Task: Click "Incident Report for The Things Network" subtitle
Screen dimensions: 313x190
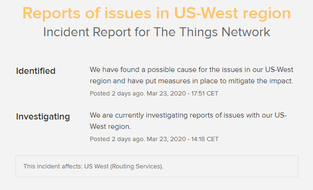Action: [156, 32]
